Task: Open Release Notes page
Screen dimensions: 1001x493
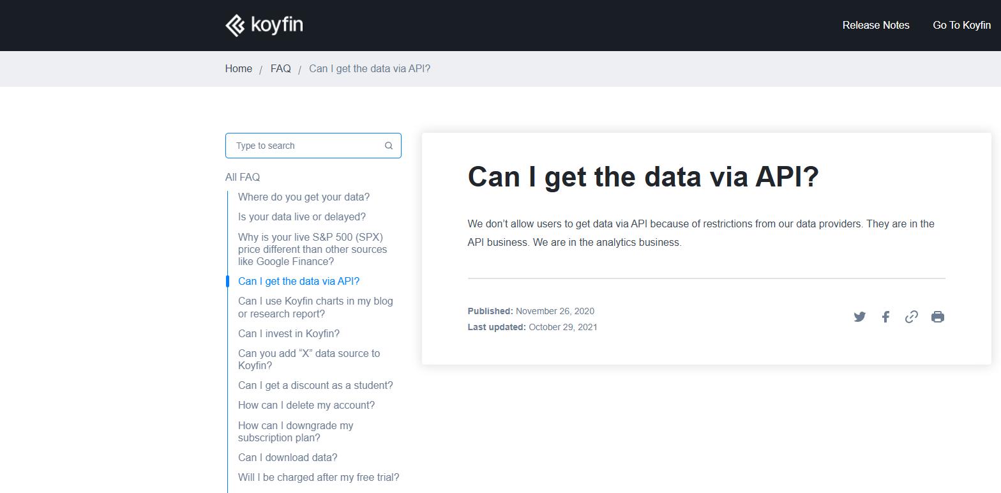Action: (x=876, y=25)
